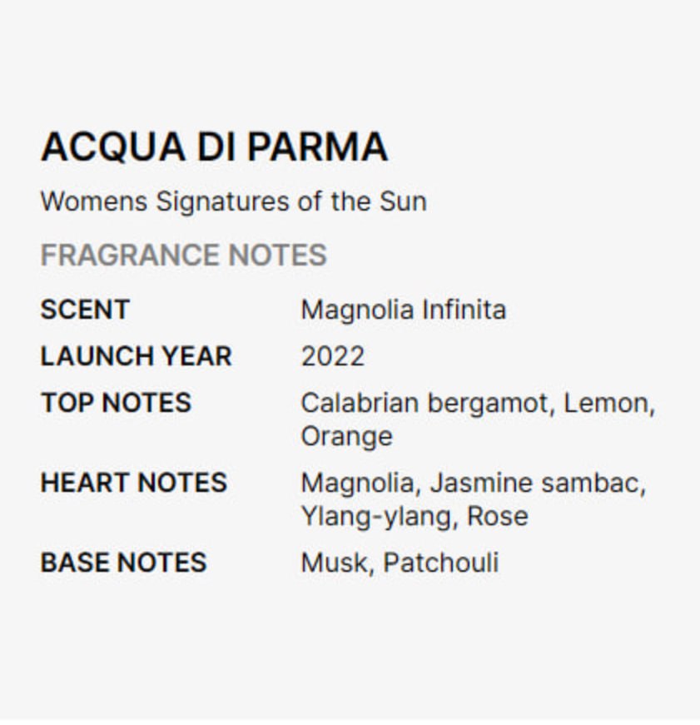
Task: Click the Womens Signatures of the Sun subtitle
Action: pos(233,201)
